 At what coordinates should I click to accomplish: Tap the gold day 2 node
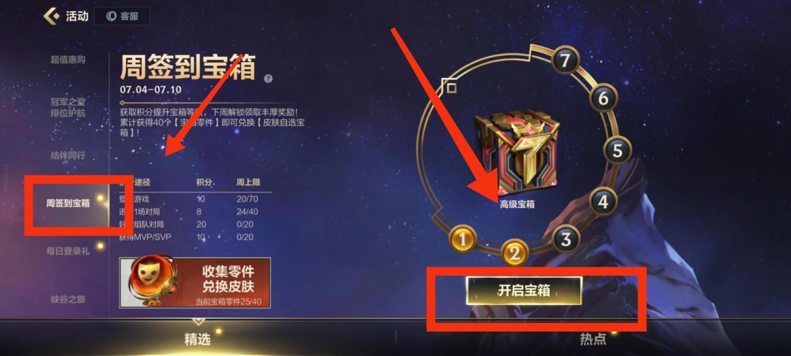(x=515, y=252)
